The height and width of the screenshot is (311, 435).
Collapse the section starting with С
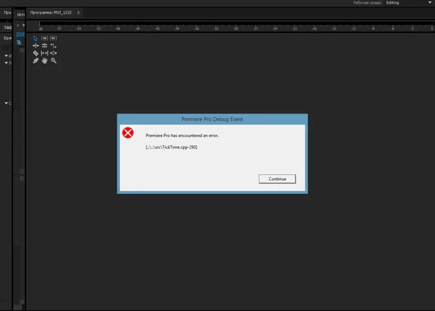7,103
